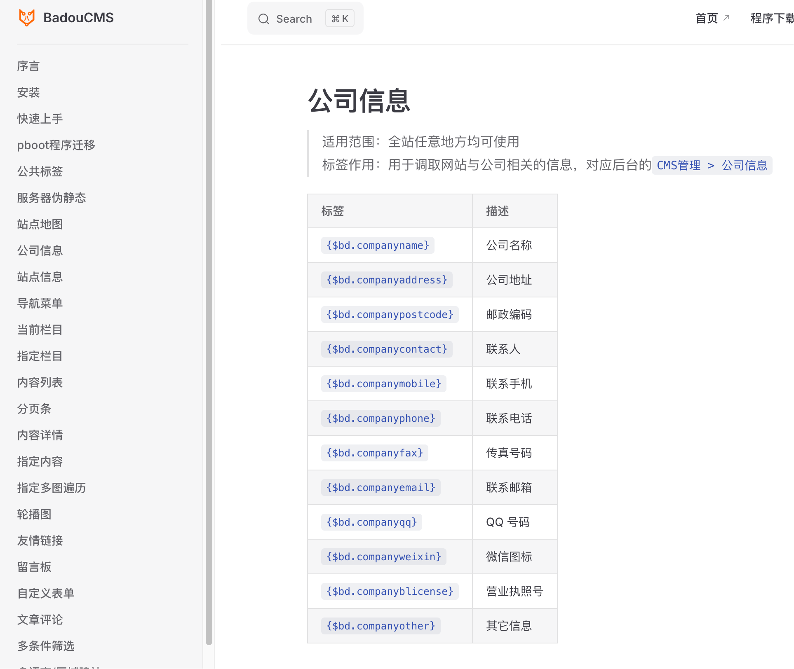This screenshot has height=669, width=794.
Task: Open the 程序下载 top navigation item
Action: pos(772,19)
